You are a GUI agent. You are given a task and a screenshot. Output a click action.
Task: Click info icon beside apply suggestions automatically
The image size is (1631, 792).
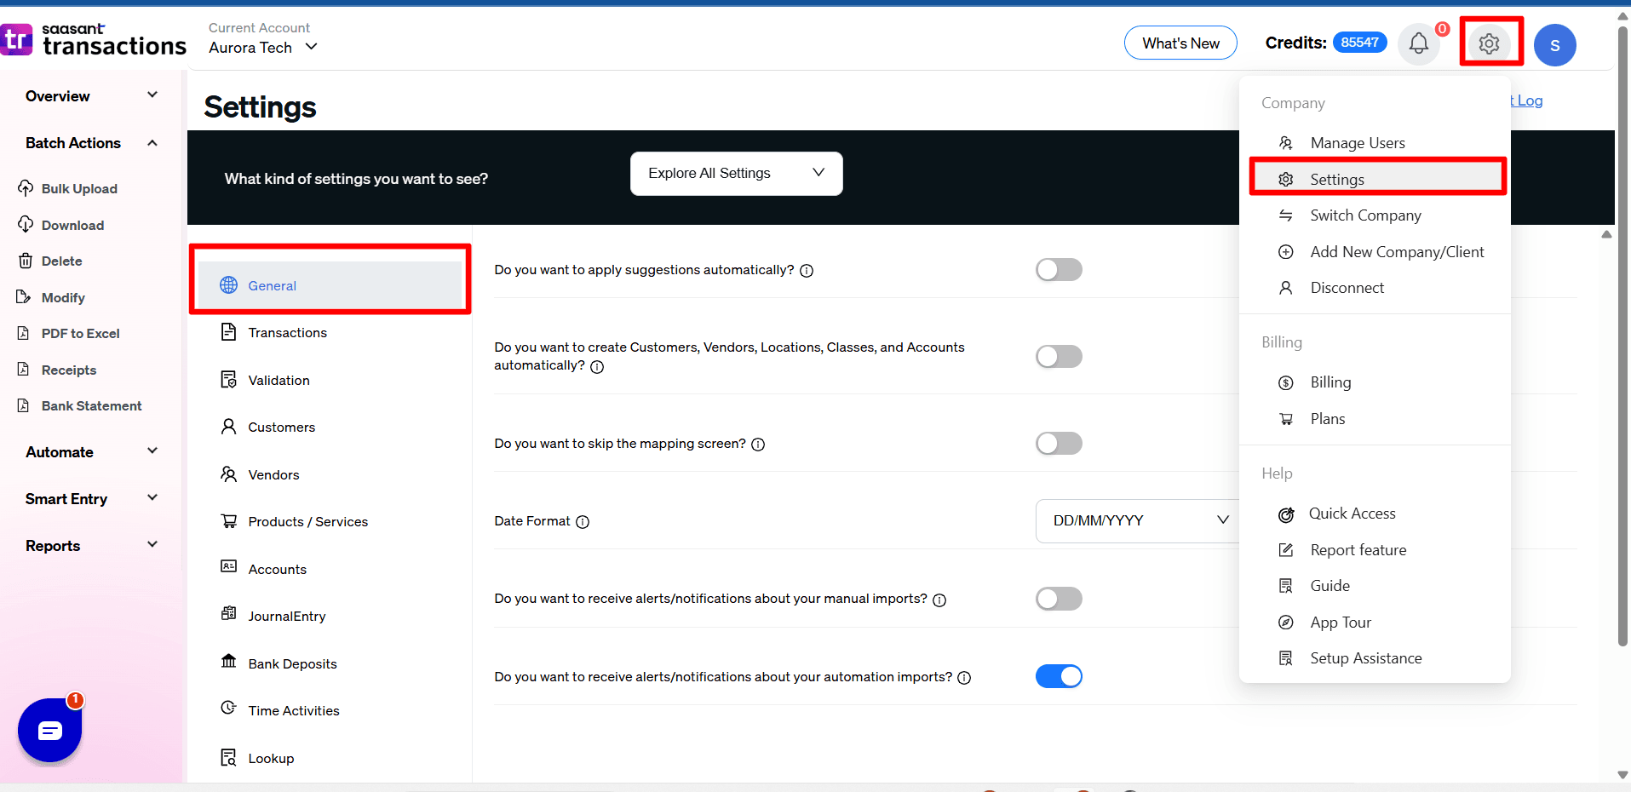(x=807, y=271)
